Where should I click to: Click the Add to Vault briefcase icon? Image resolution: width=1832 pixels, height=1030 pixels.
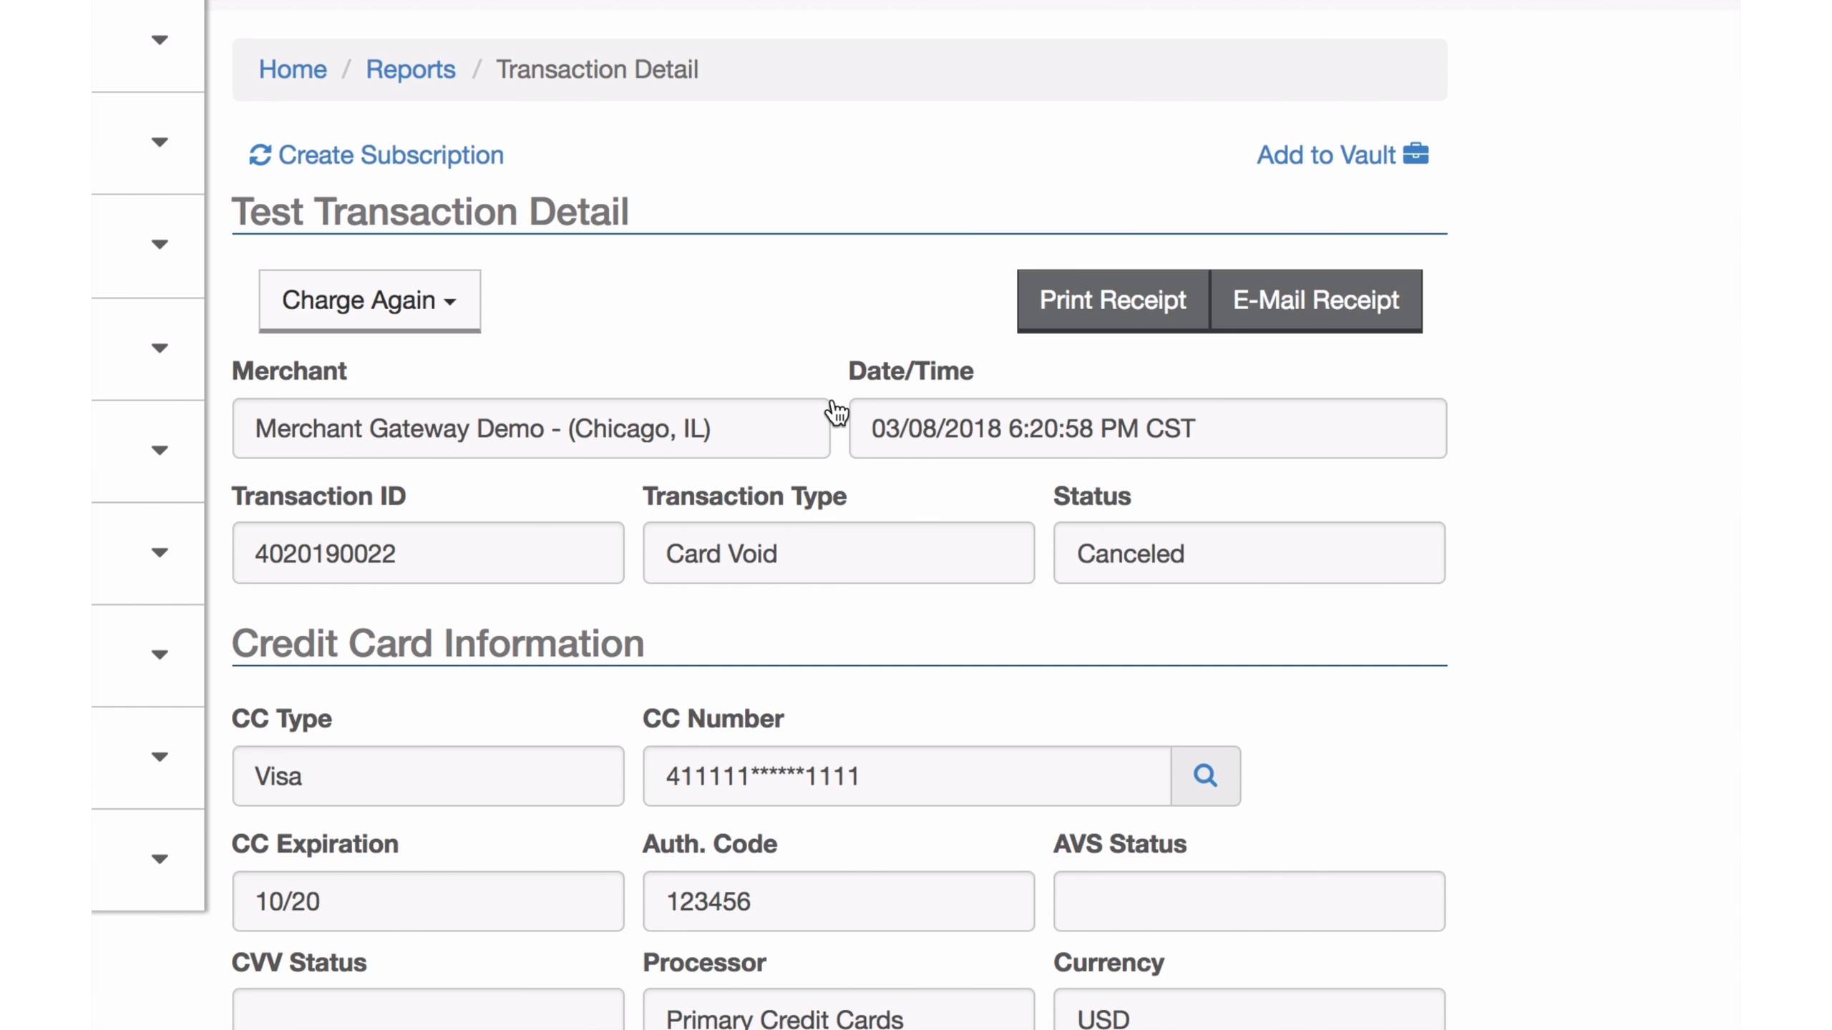1416,154
